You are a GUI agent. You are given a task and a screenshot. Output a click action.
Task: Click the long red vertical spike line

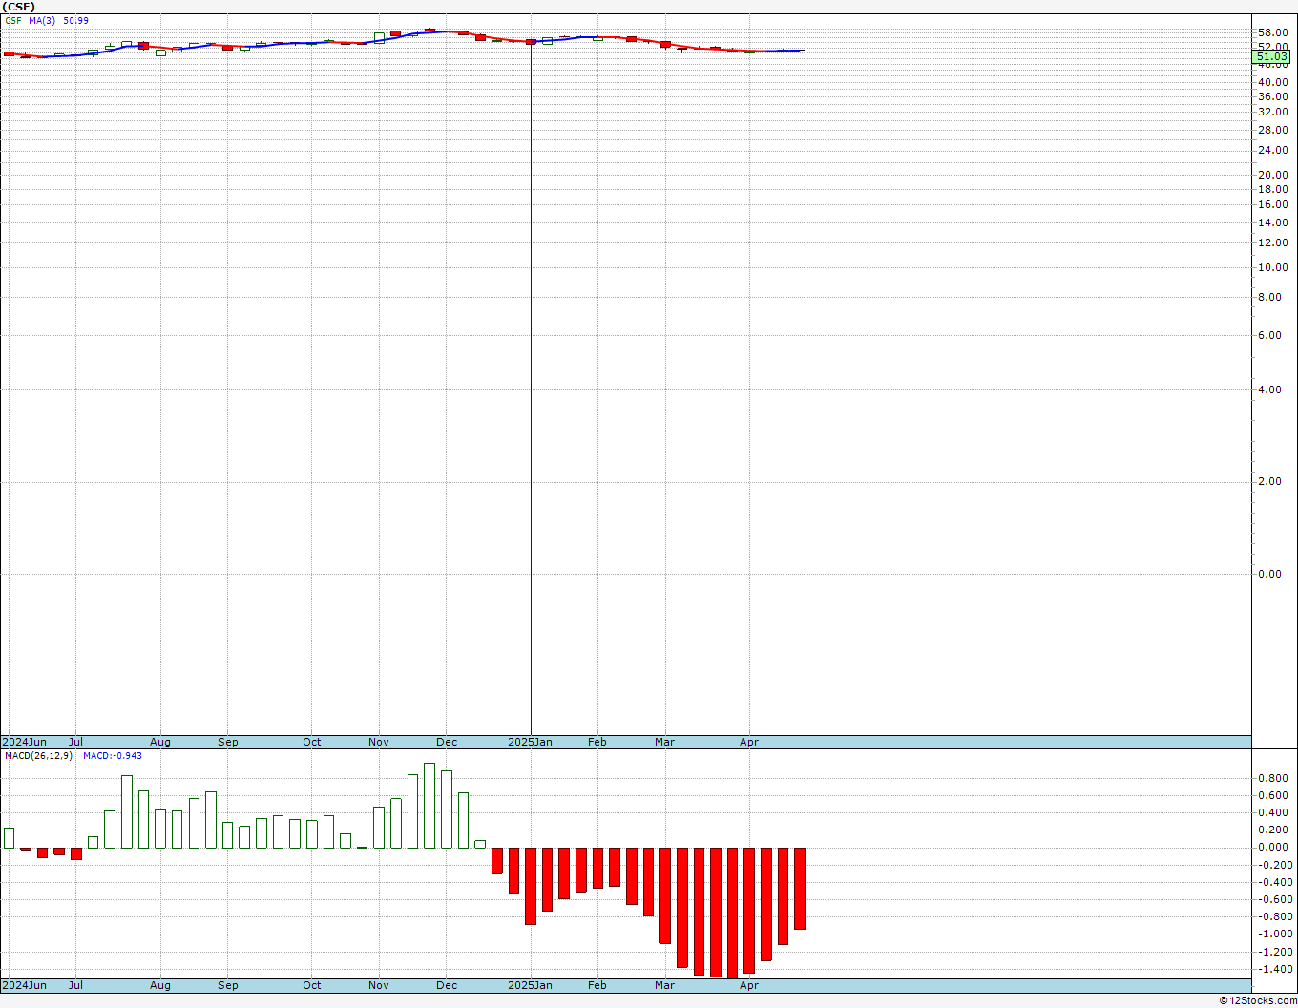click(531, 382)
